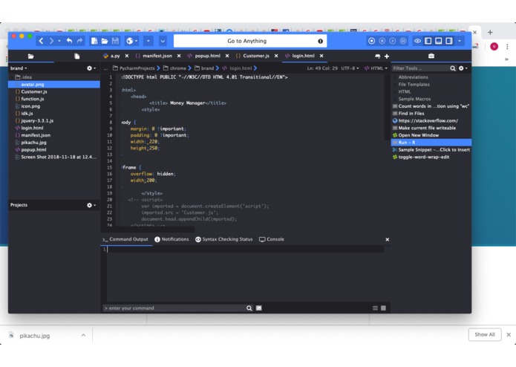This screenshot has width=516, height=367.
Task: Undo the last edit
Action: point(69,41)
